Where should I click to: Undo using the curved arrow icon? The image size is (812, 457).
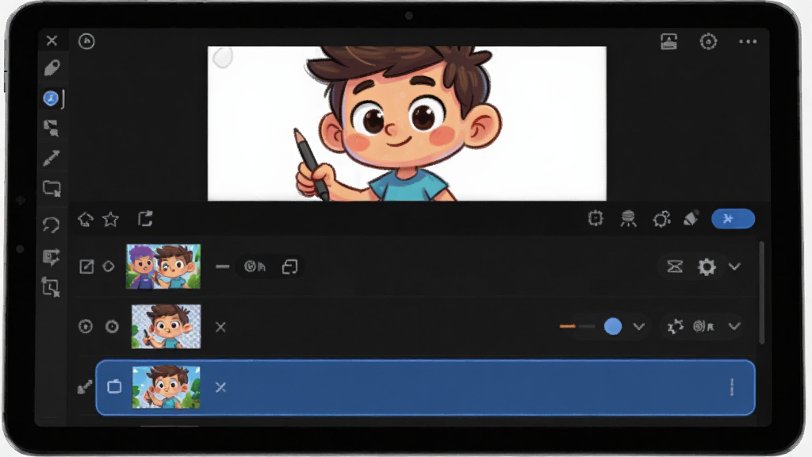tap(51, 225)
